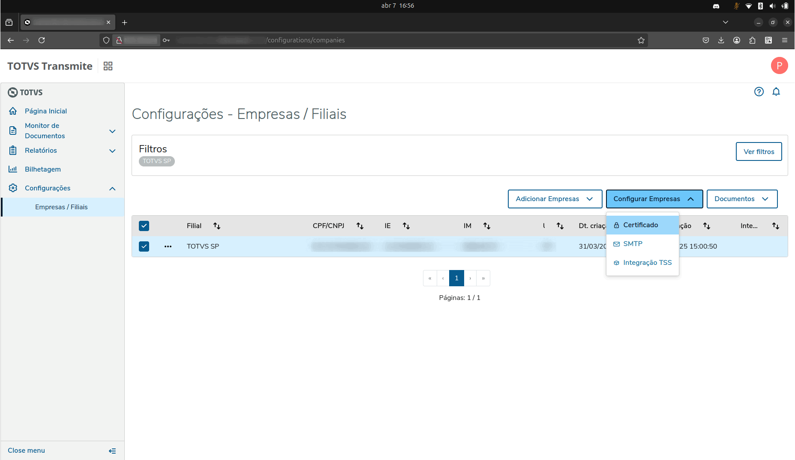Open the Firefox account icon

click(737, 40)
